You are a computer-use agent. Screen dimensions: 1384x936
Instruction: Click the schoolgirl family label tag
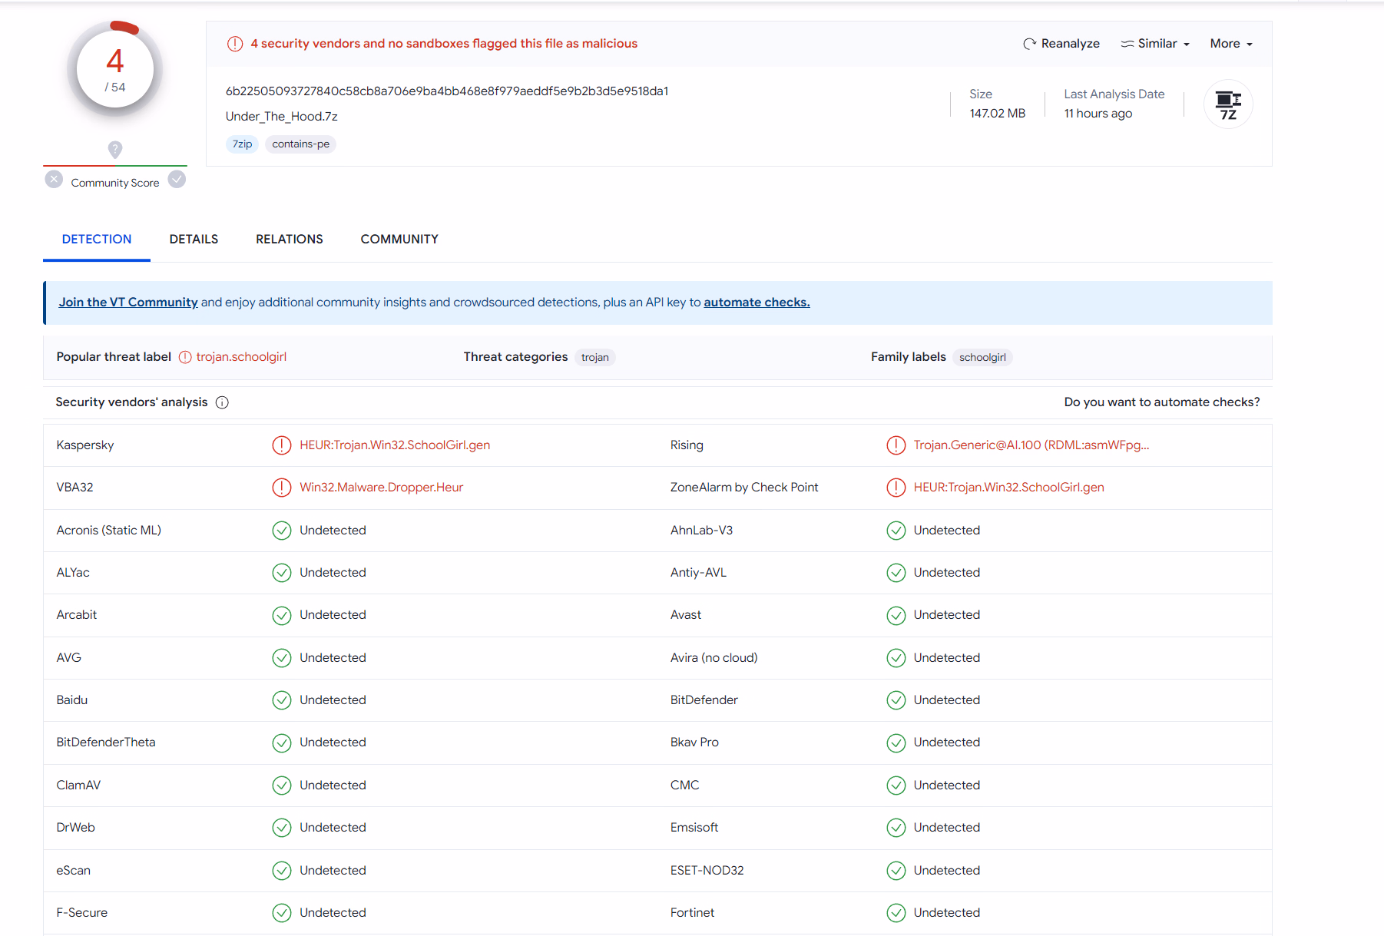pos(982,357)
